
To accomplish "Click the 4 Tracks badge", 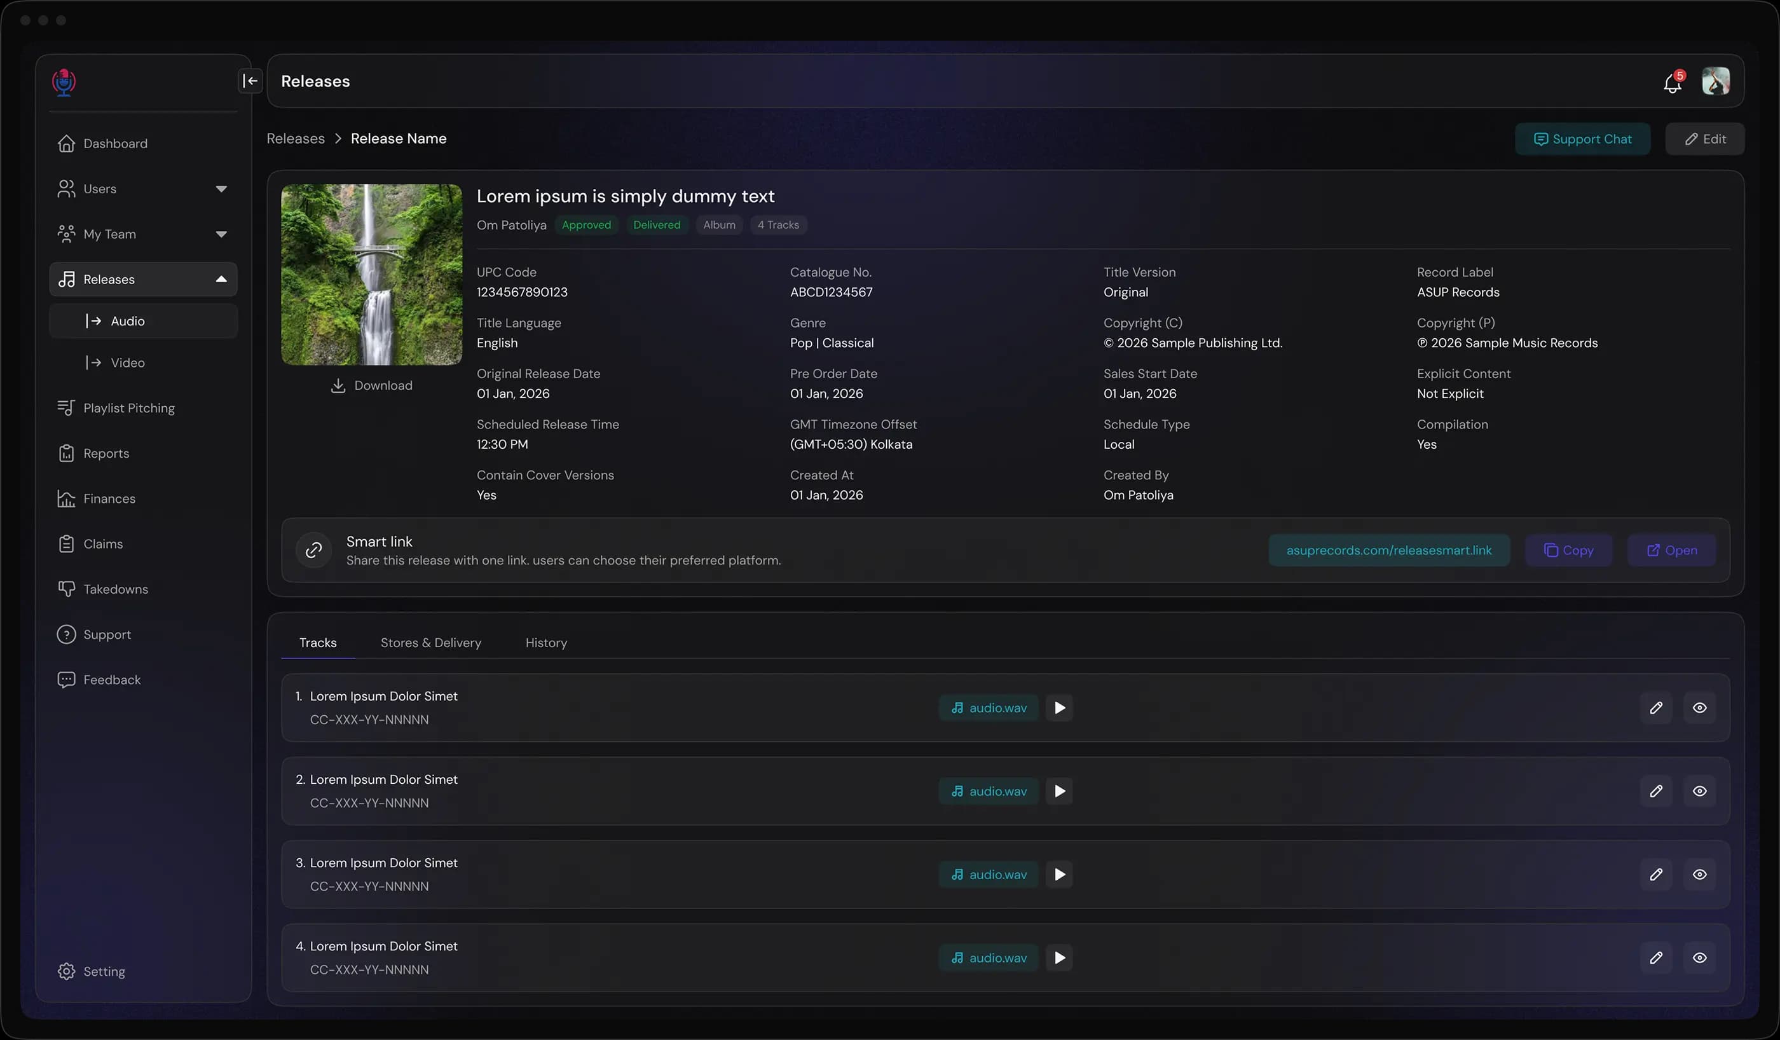I will (x=777, y=224).
